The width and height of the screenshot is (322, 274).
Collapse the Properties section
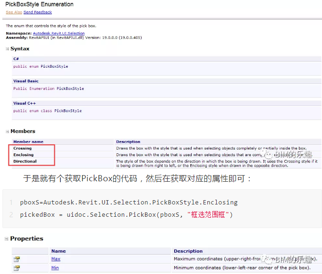pos(7,239)
